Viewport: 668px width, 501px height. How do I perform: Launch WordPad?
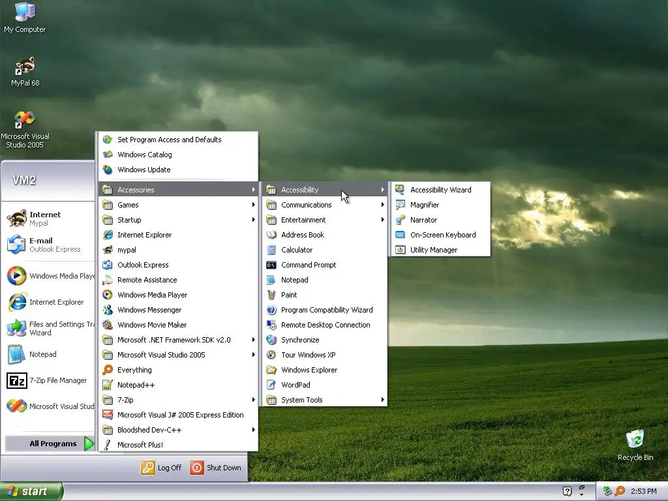click(325, 385)
